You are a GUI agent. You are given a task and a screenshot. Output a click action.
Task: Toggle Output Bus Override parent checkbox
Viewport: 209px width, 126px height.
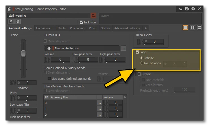click(x=45, y=41)
